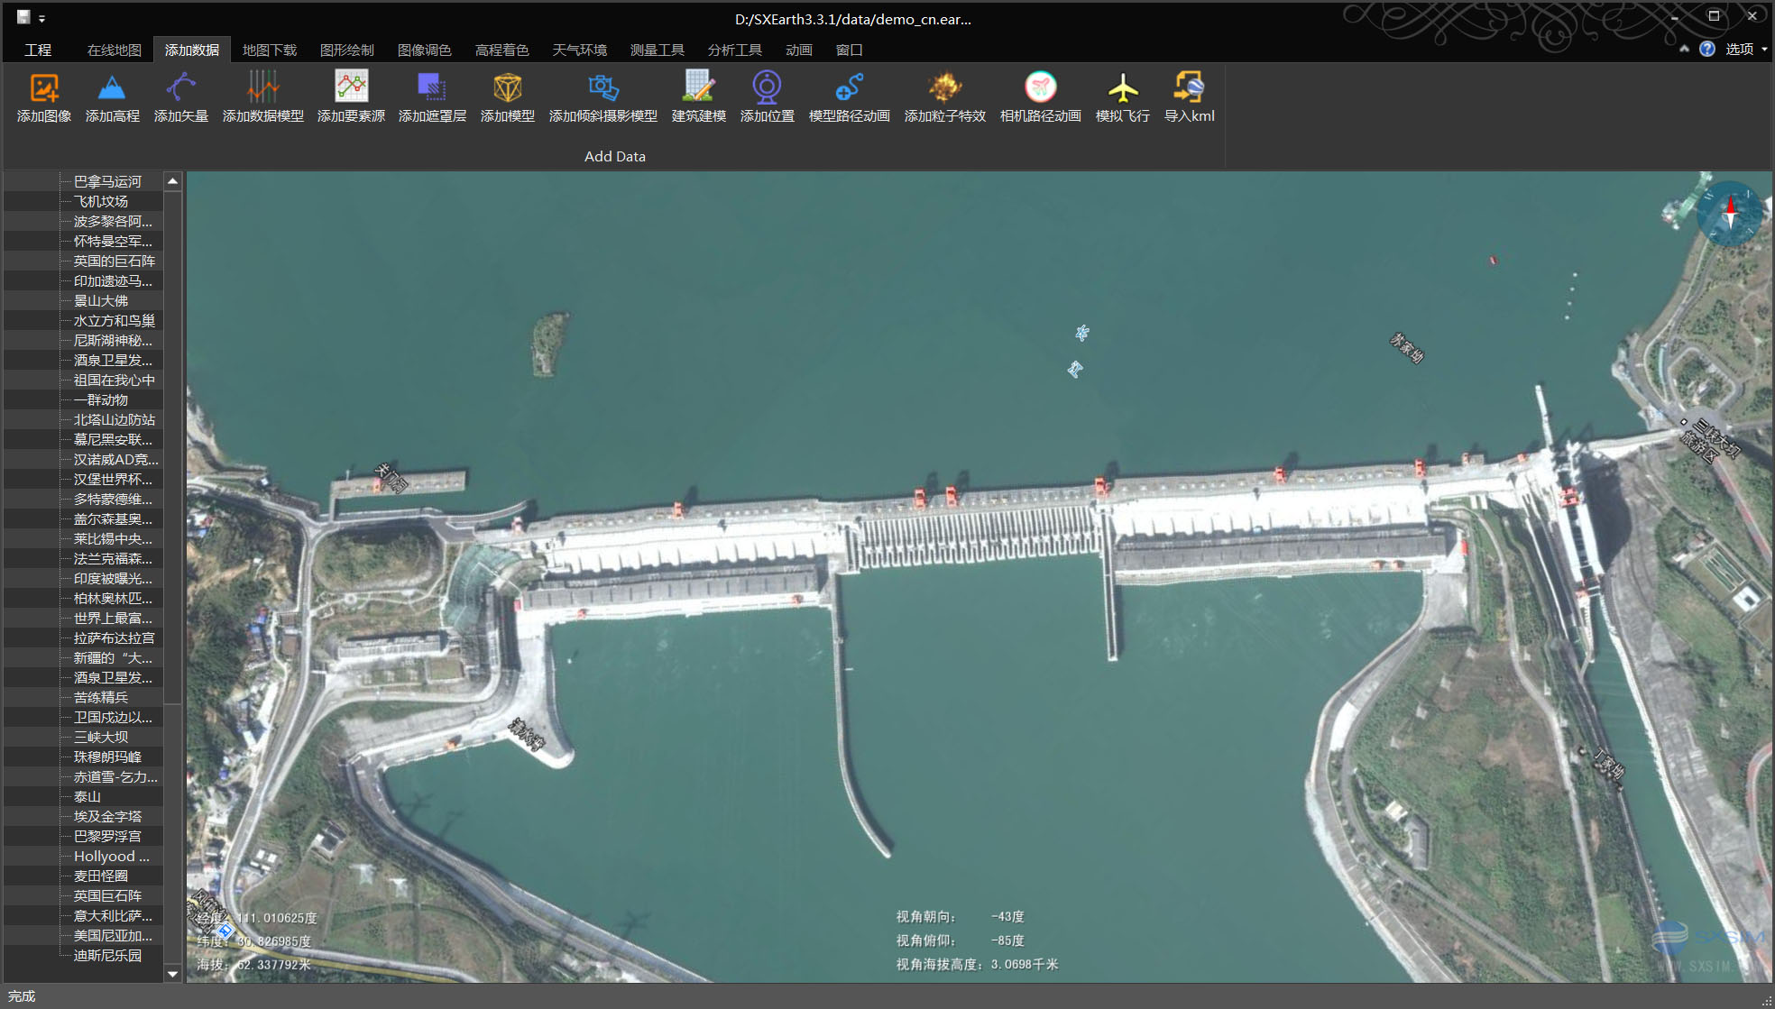Click the save icon in title bar
Viewport: 1775px width, 1009px height.
pyautogui.click(x=23, y=17)
